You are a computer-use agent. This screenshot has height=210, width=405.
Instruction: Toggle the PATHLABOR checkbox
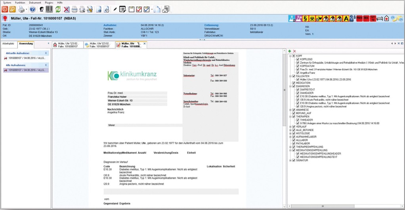click(x=294, y=143)
